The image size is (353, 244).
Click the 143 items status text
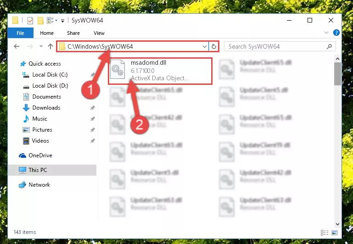tap(25, 232)
